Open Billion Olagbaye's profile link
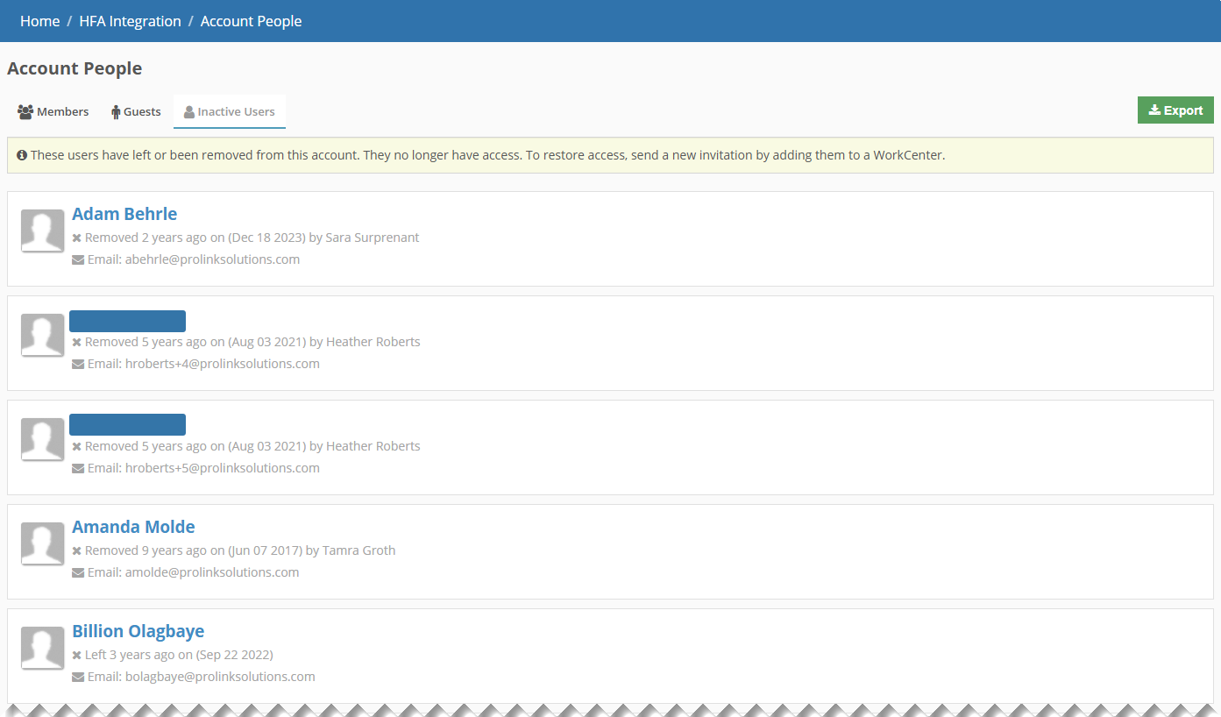1221x717 pixels. coord(138,630)
